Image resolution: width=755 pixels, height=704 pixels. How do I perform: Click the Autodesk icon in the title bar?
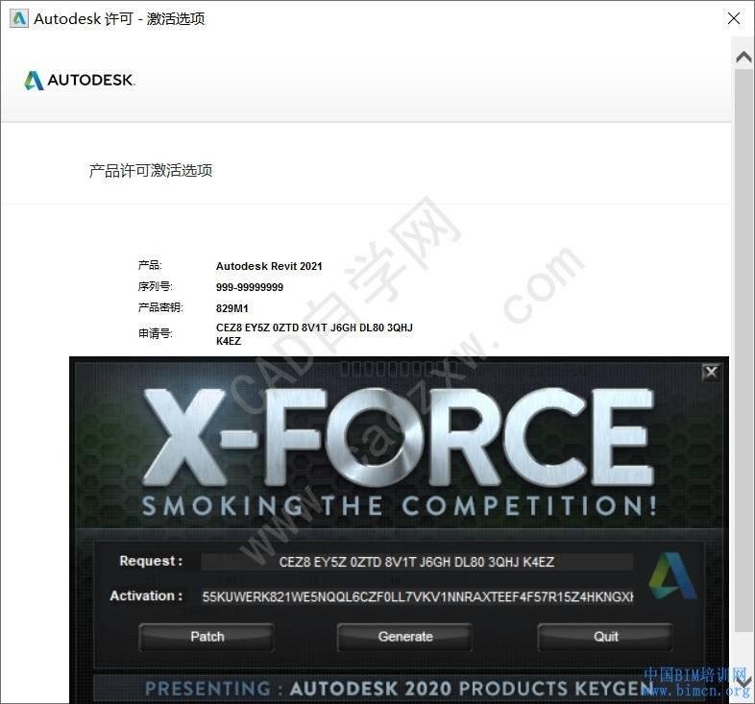[x=19, y=19]
